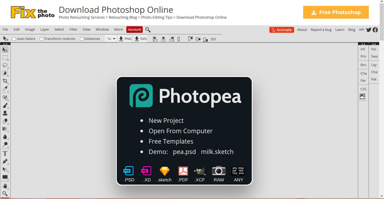
Task: Toggle the Inf panel column arrows
Action: coord(363,44)
